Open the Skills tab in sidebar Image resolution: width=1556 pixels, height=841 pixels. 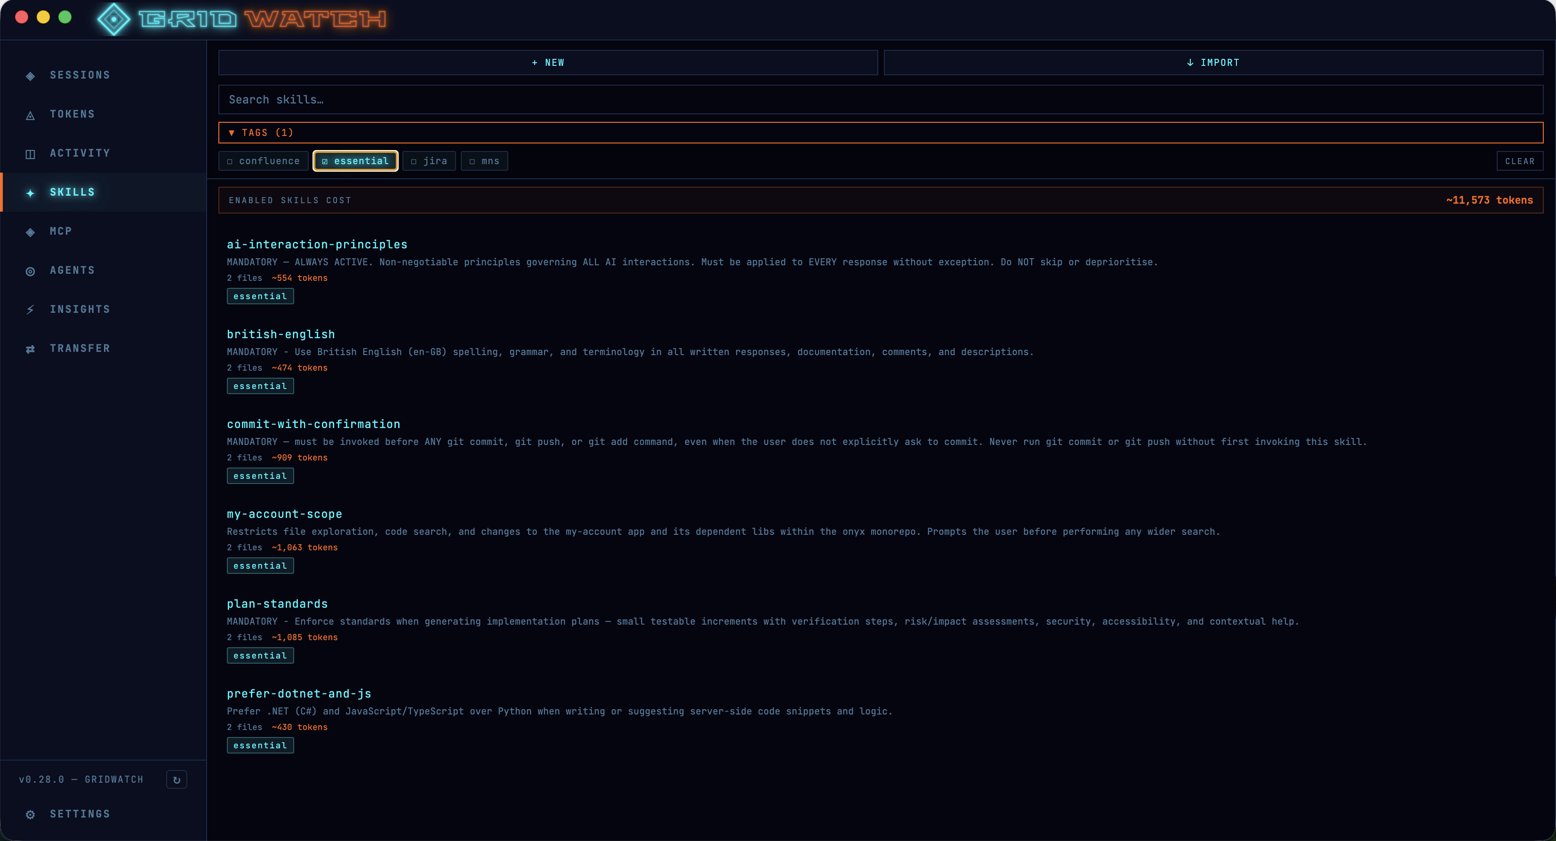(72, 192)
